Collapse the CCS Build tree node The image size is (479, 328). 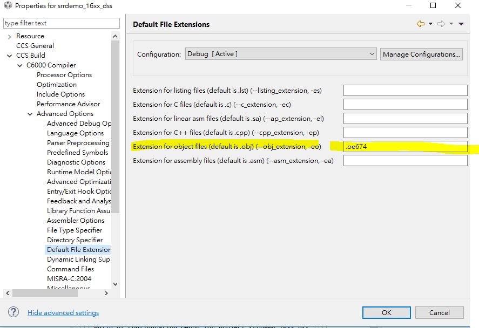(9, 55)
